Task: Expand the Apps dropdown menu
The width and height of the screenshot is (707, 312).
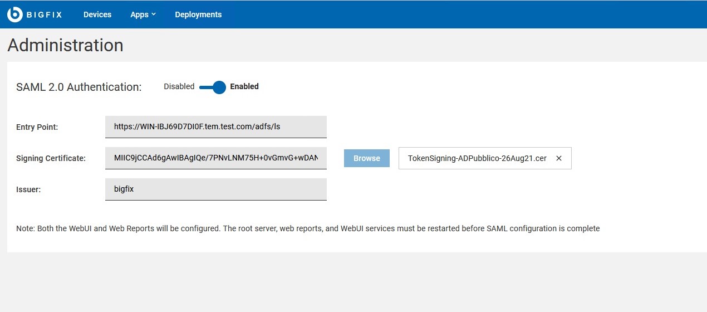Action: [143, 14]
